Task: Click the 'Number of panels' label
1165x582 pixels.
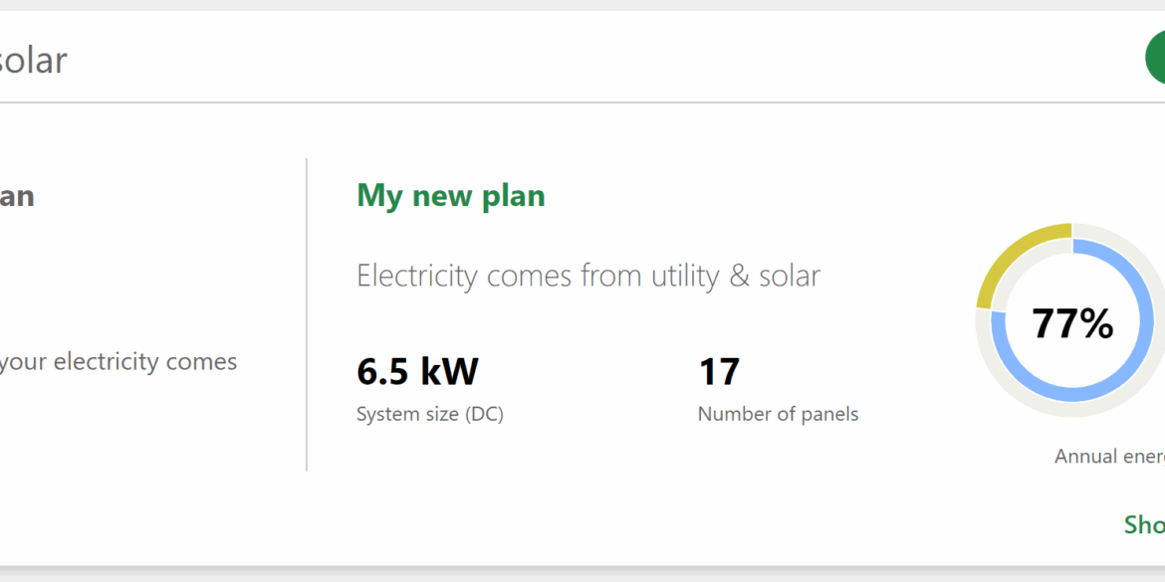Action: pos(778,414)
